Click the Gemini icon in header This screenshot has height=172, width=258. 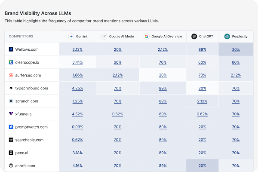[x=71, y=37]
